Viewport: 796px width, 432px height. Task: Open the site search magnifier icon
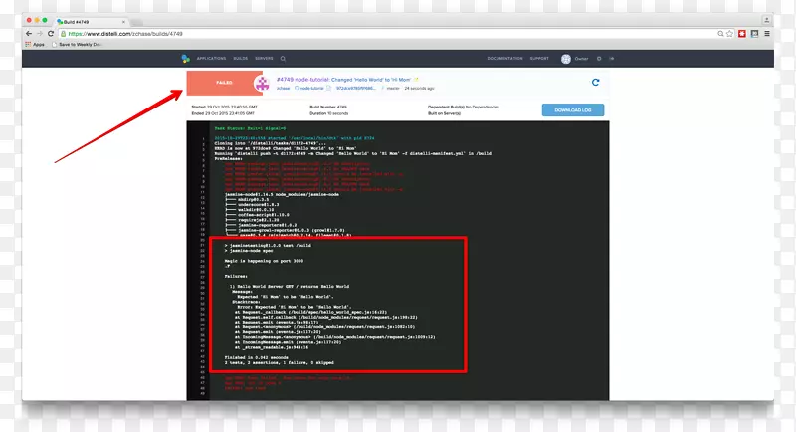click(283, 59)
